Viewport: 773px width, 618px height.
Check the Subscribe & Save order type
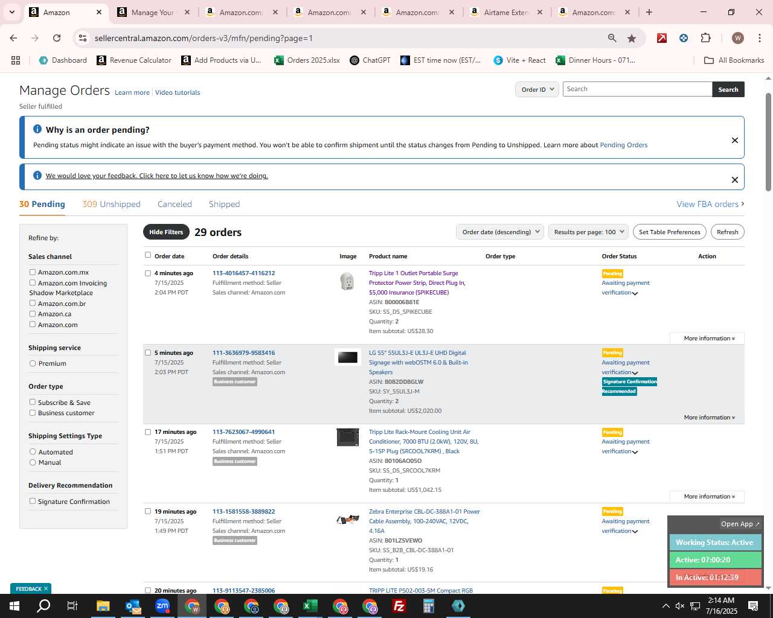point(33,402)
